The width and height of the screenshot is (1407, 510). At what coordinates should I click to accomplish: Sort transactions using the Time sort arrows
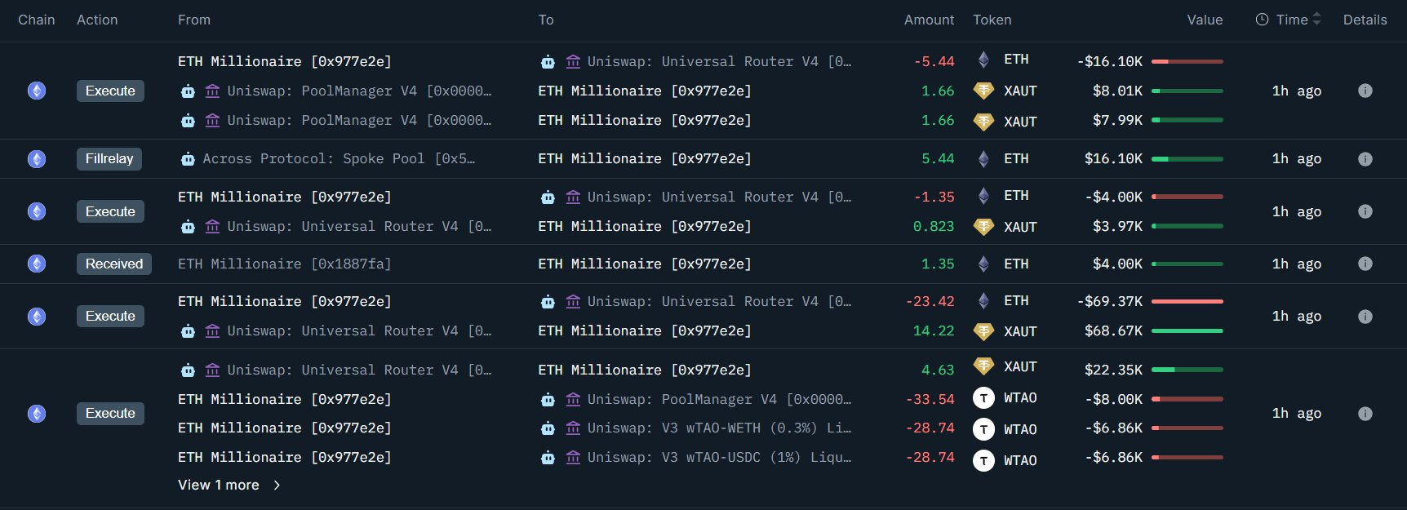(x=1316, y=20)
